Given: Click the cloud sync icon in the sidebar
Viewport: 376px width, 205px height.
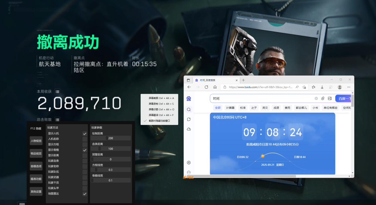Looking at the screenshot, I should pyautogui.click(x=189, y=129).
